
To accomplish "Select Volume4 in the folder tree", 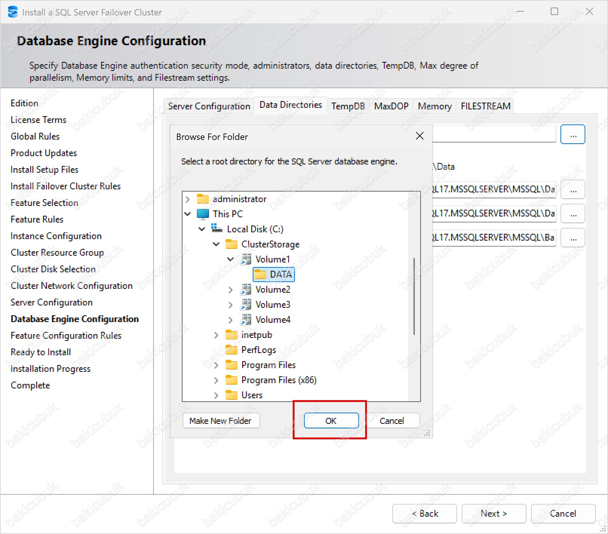I will 273,320.
